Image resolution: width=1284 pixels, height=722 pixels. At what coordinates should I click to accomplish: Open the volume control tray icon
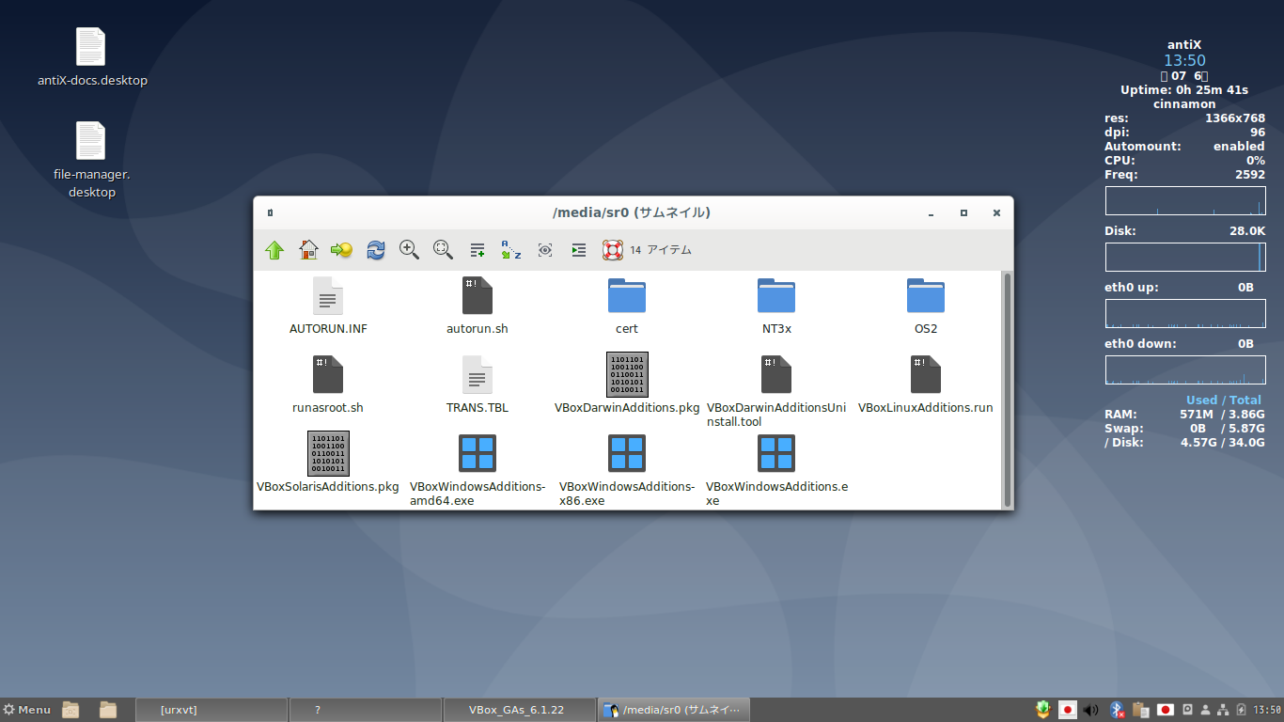[x=1090, y=710]
